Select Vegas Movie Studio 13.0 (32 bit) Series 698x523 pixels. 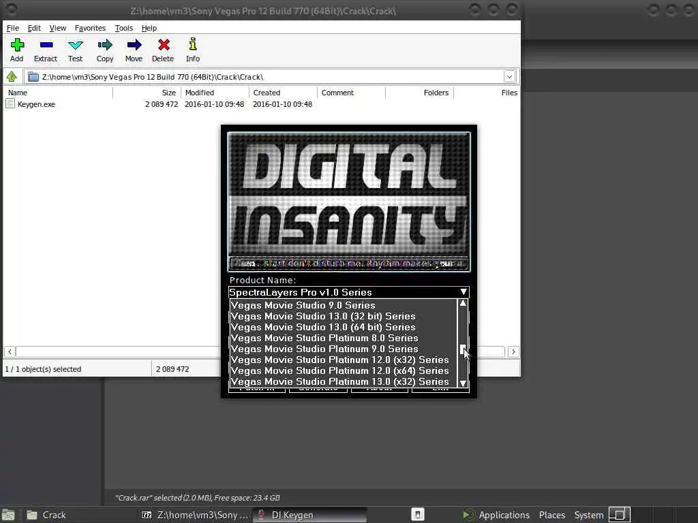[x=344, y=316]
